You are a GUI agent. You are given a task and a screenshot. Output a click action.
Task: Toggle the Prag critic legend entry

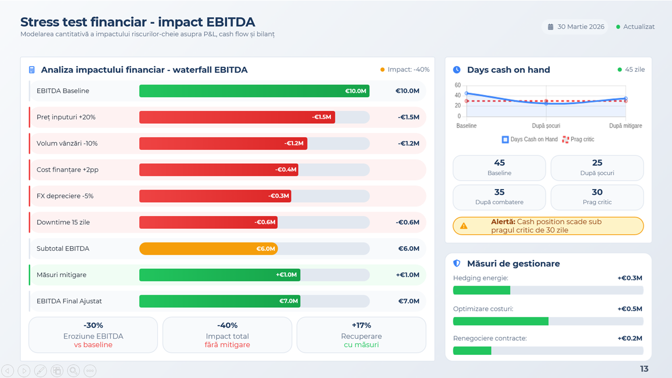578,140
